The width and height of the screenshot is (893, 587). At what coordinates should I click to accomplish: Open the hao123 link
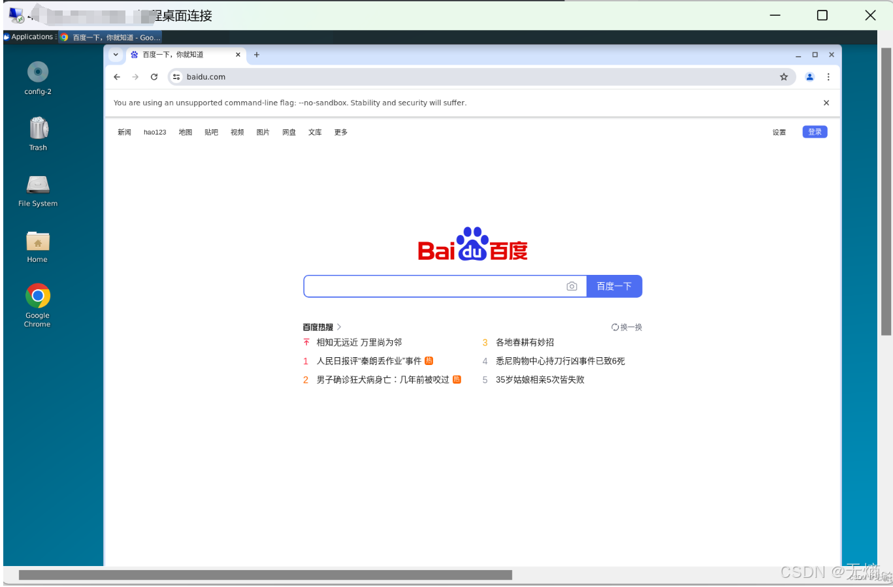point(155,133)
